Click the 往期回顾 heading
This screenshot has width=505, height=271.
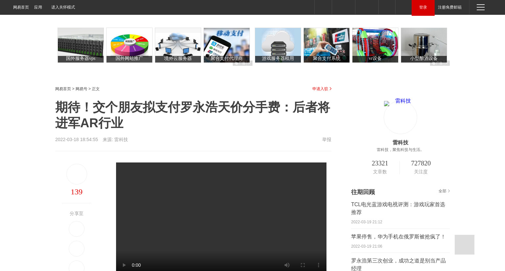(363, 192)
